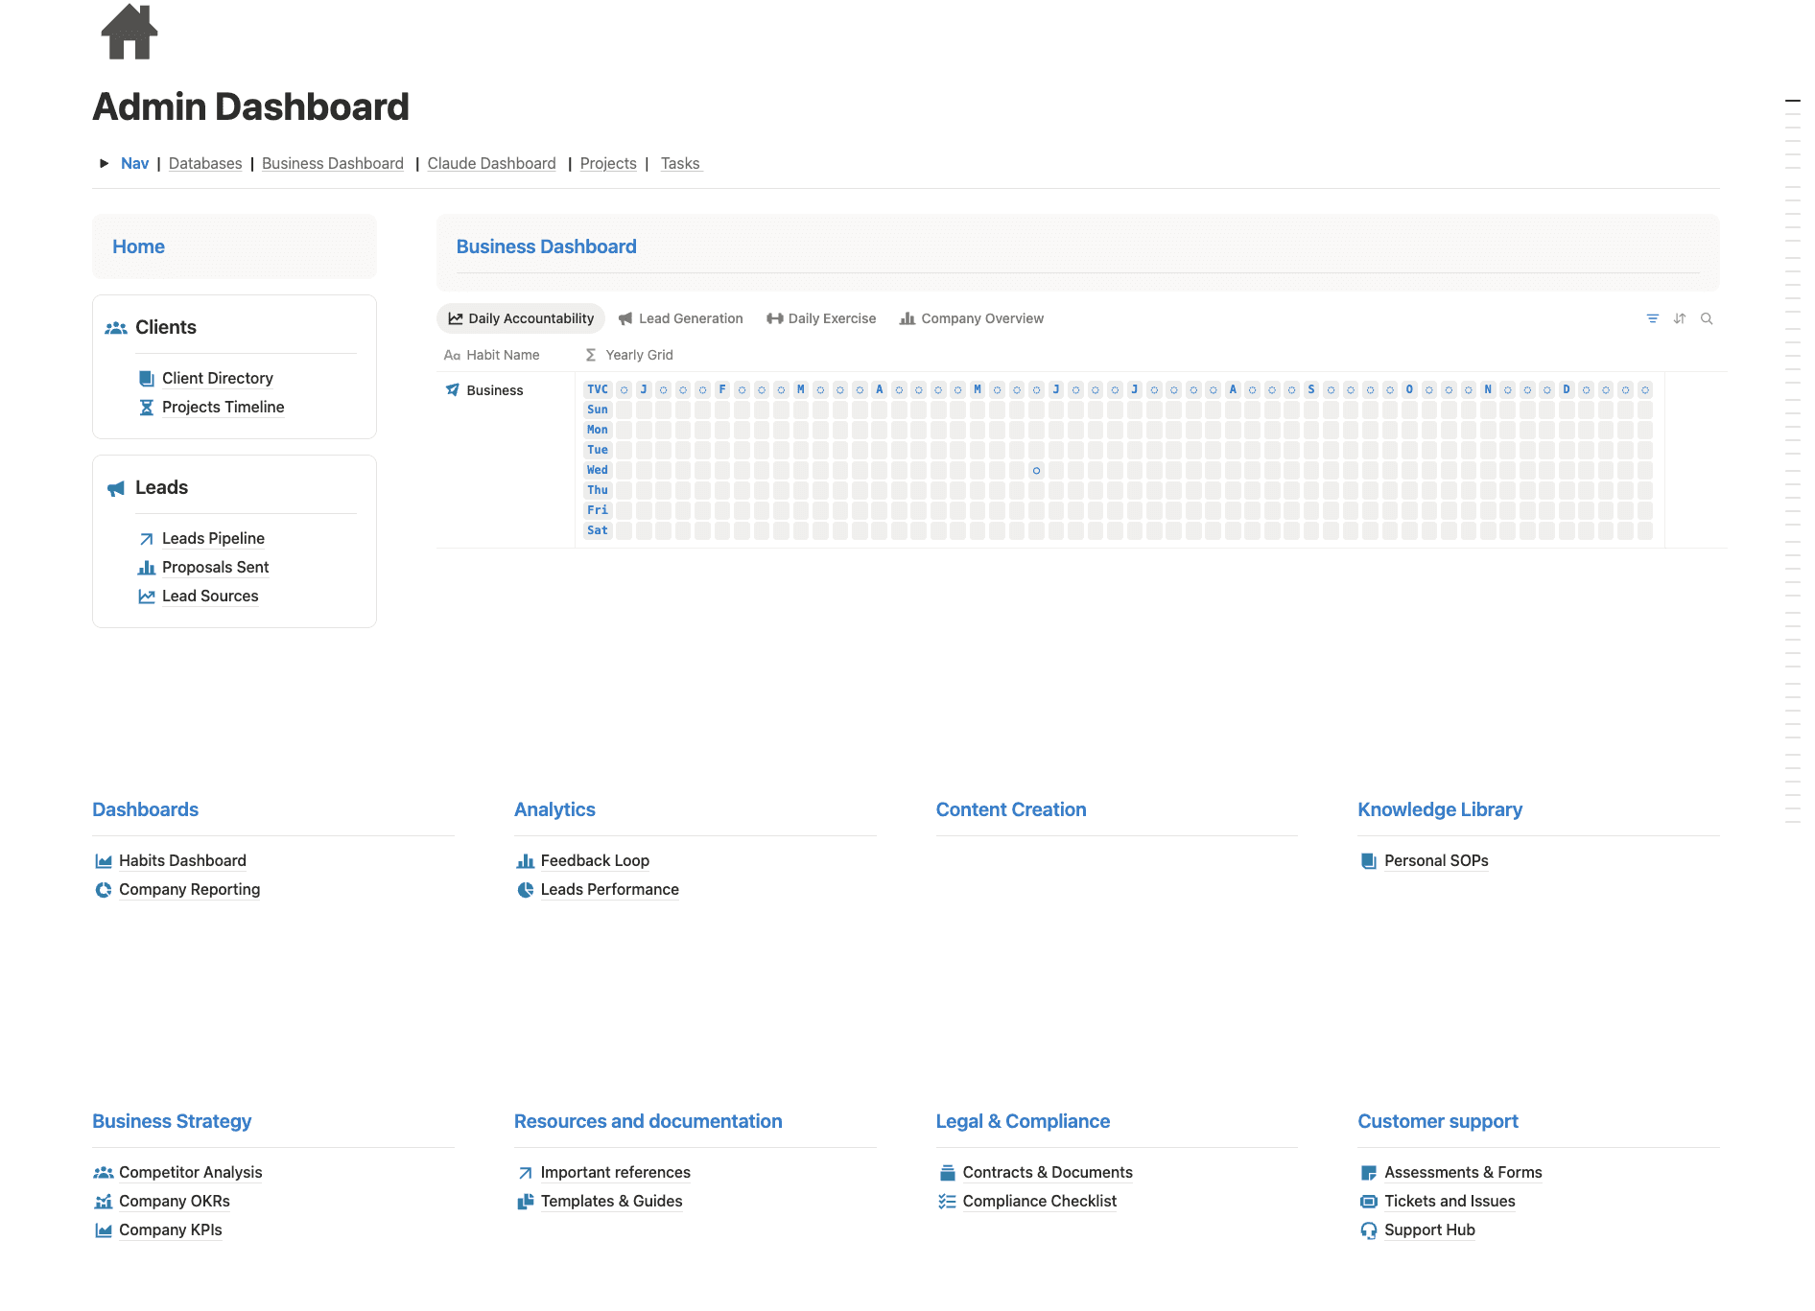Click the Yearly Grid column header
Screen dimensions: 1815x1311
[629, 355]
